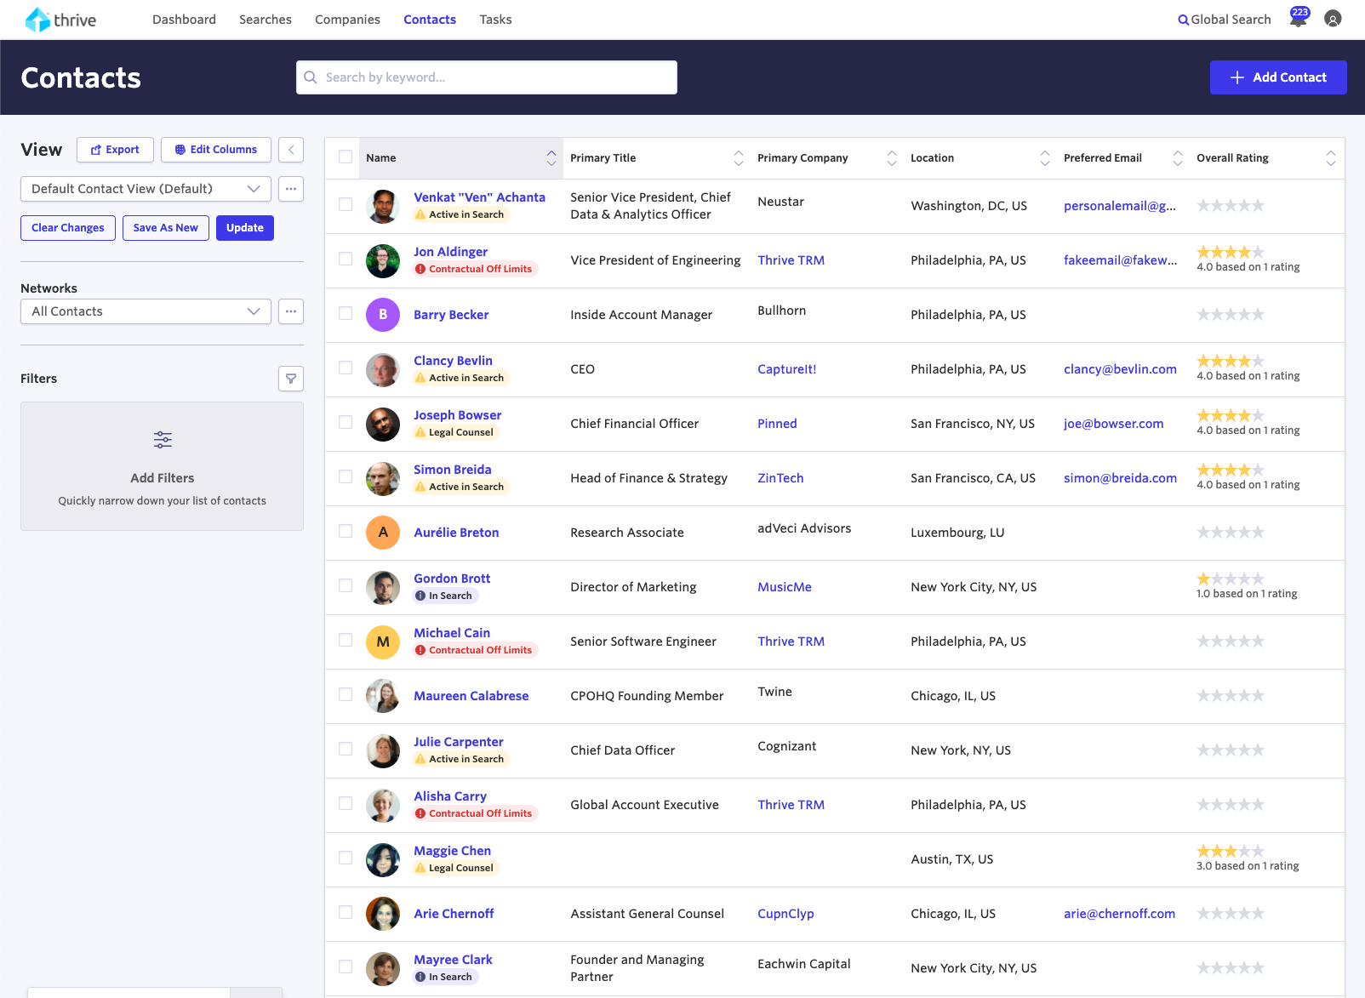Open the user profile avatar menu

pyautogui.click(x=1333, y=19)
